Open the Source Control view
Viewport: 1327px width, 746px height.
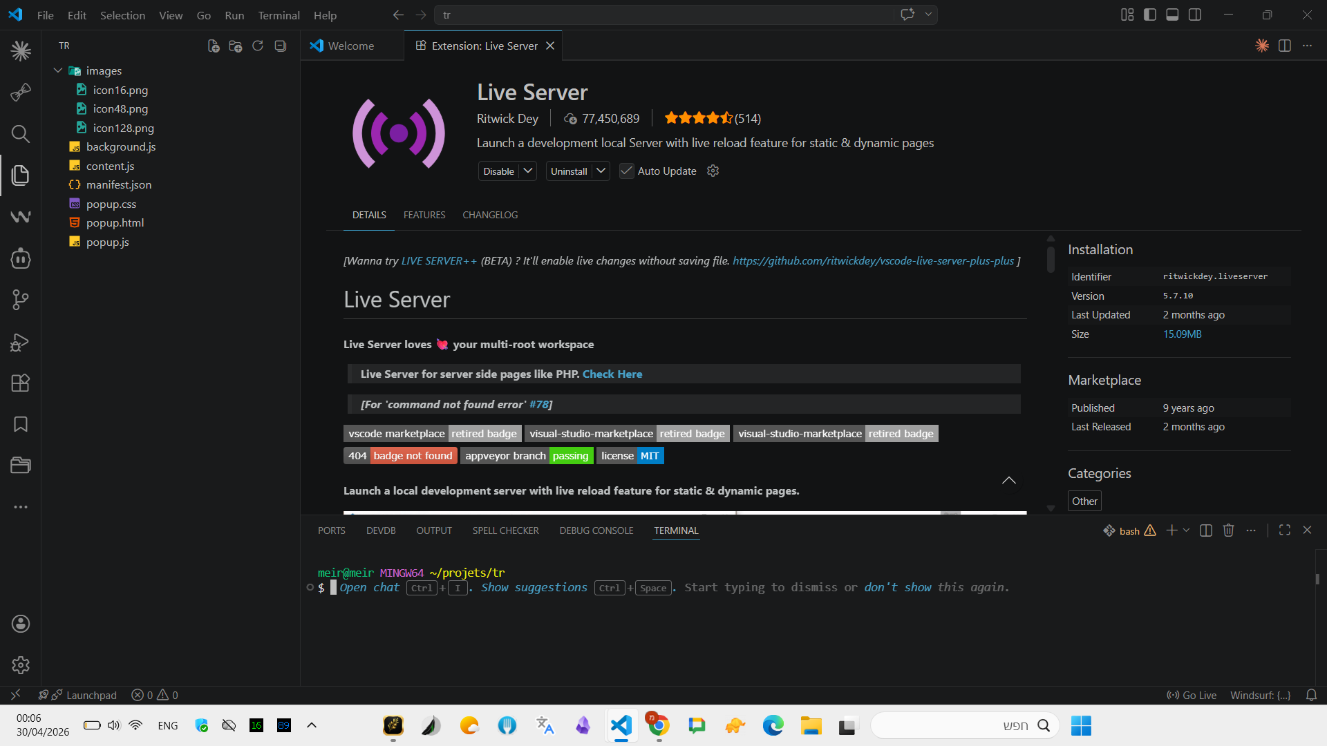point(21,300)
